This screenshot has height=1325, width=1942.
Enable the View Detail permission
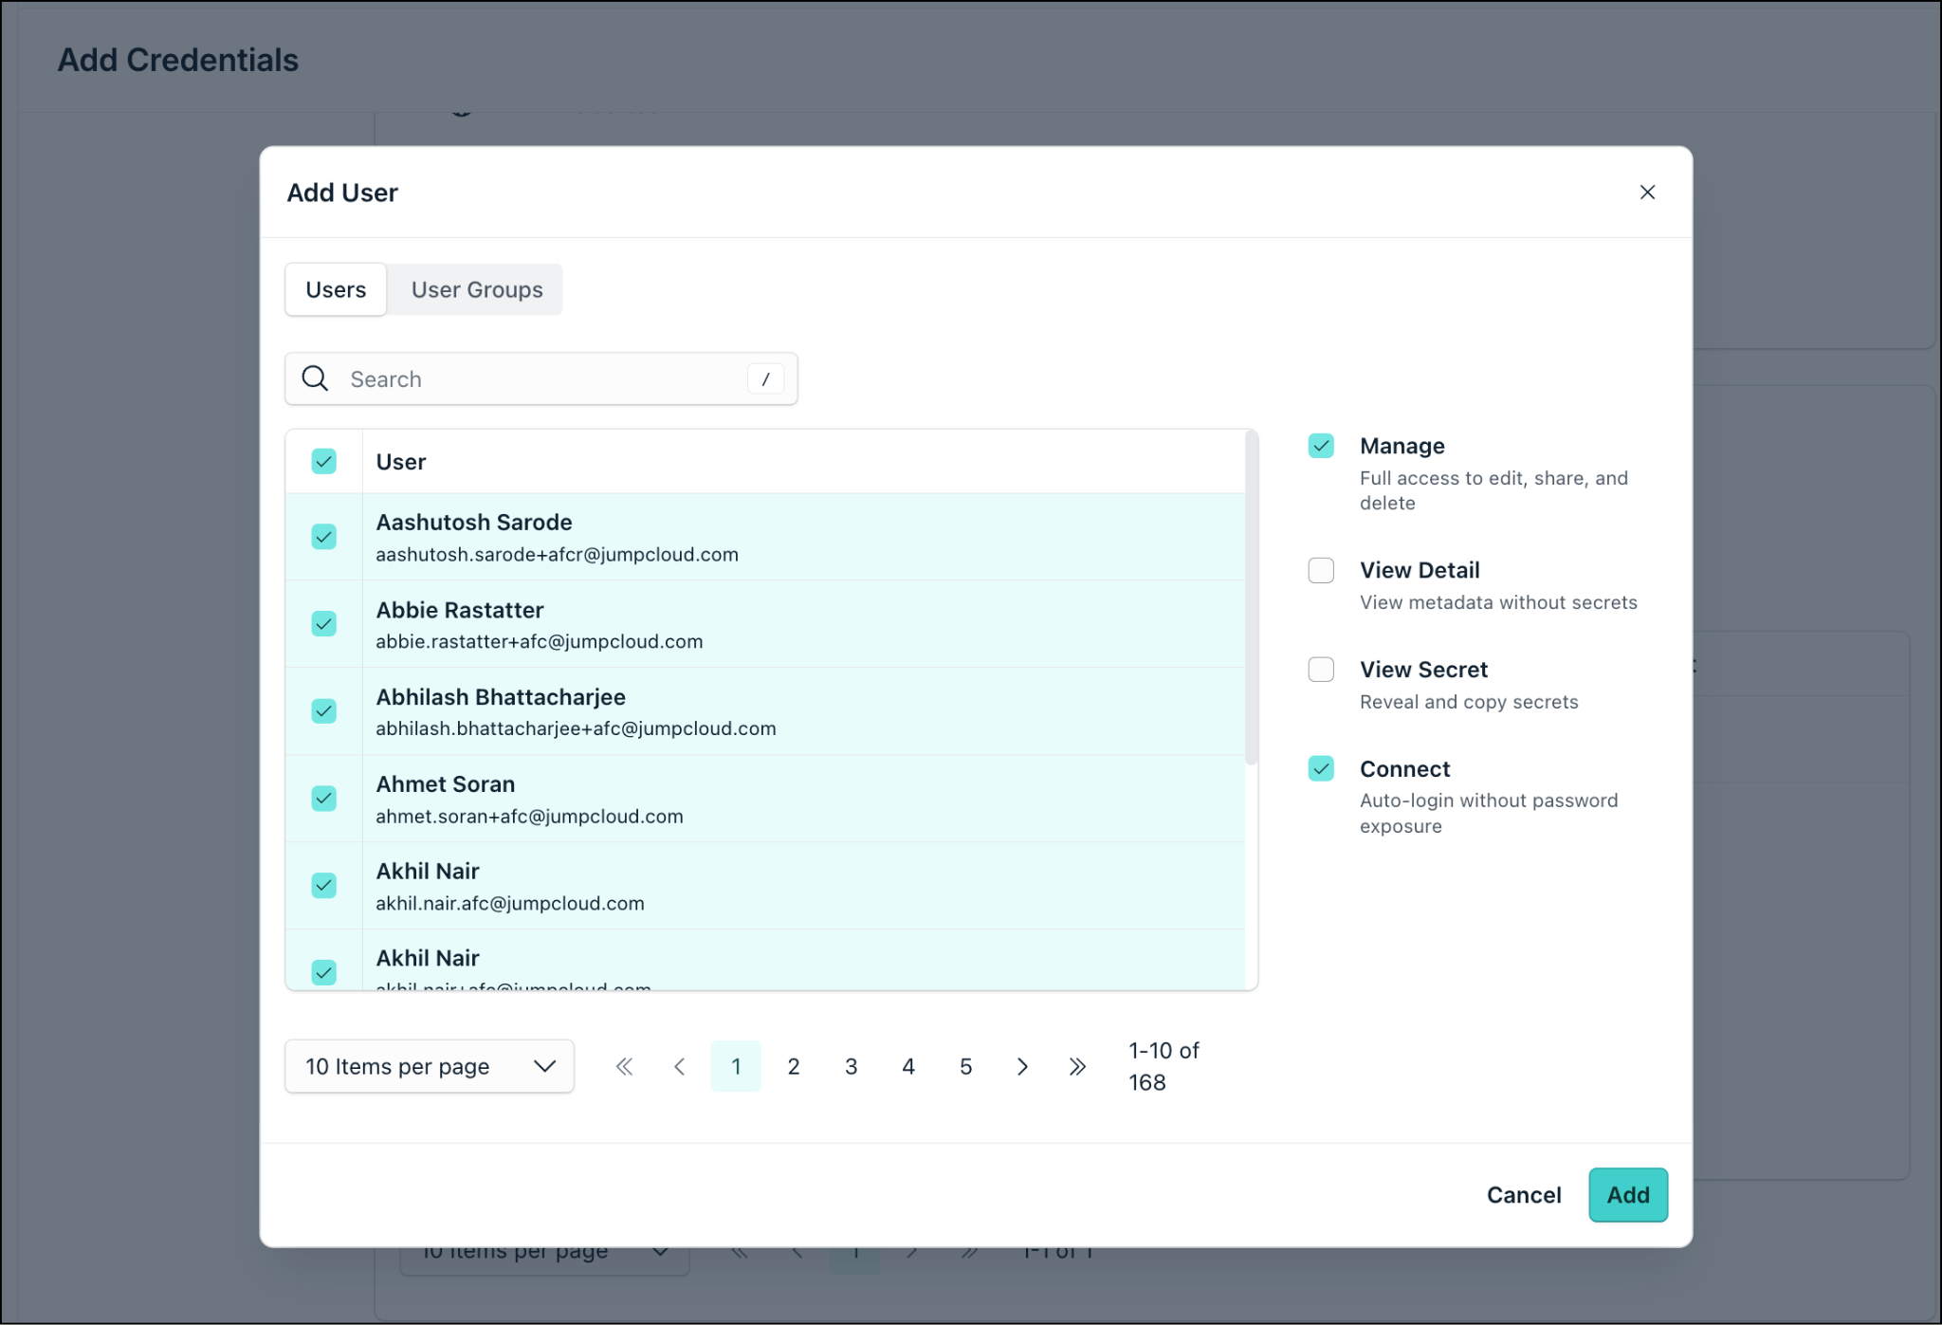coord(1321,570)
